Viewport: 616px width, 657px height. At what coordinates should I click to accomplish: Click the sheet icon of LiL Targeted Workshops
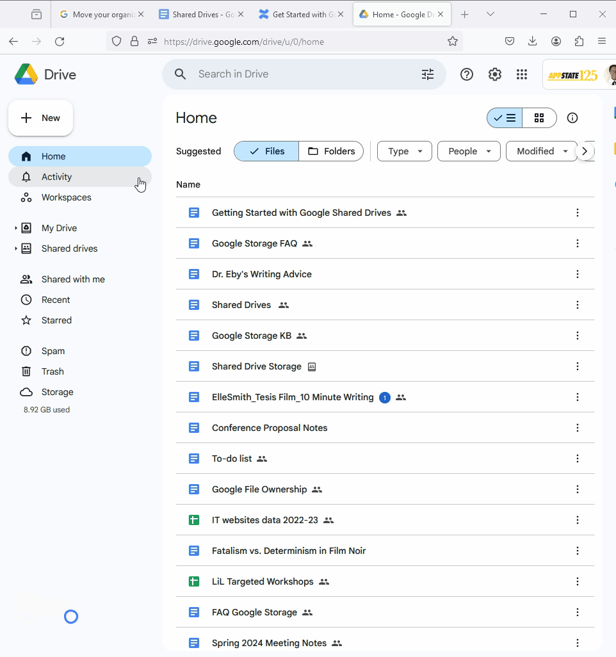coord(193,581)
